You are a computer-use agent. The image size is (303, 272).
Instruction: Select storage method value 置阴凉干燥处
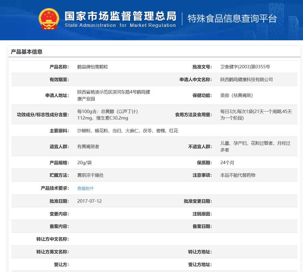pyautogui.click(x=91, y=175)
